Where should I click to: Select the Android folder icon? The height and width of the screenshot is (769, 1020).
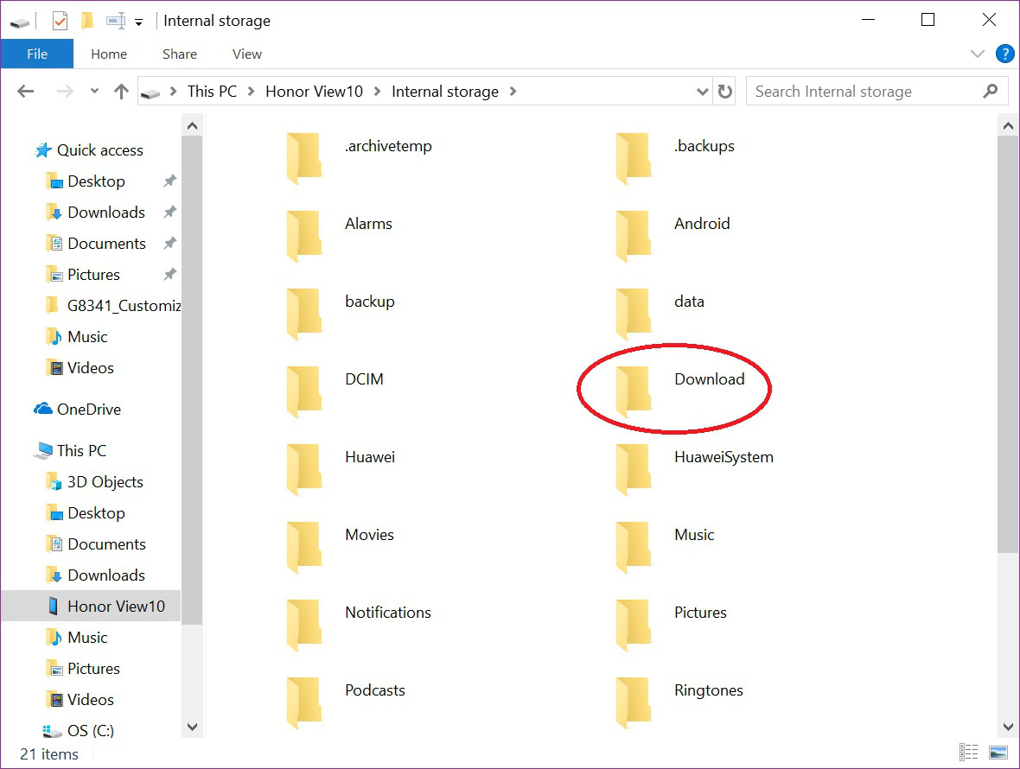click(634, 236)
